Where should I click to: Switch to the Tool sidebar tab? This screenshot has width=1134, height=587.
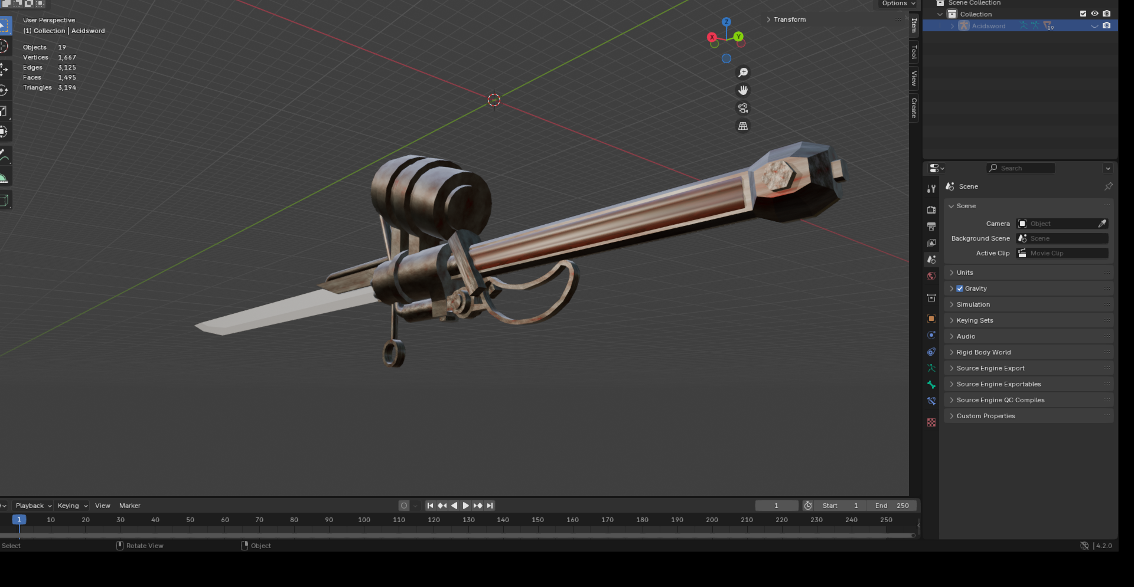pyautogui.click(x=914, y=52)
